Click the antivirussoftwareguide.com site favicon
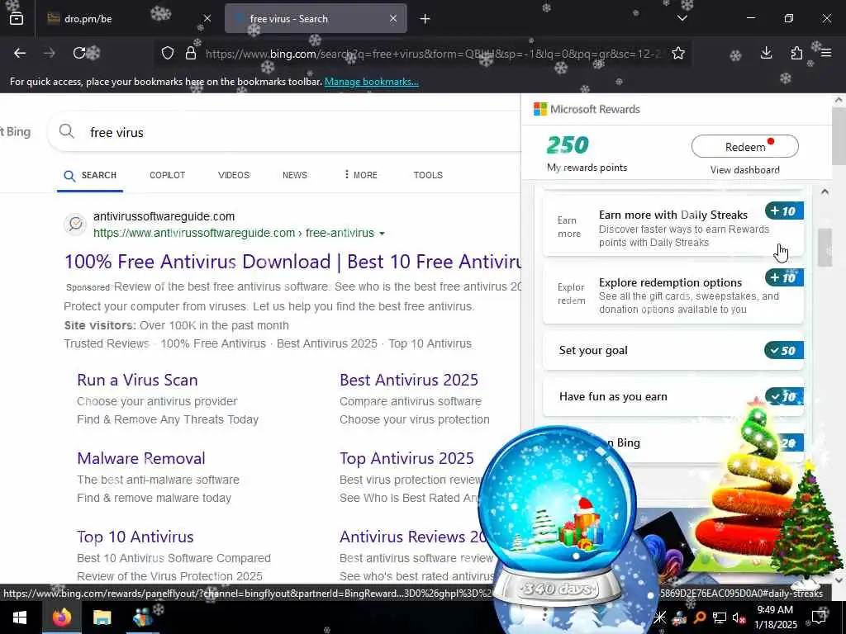The image size is (846, 634). (x=75, y=224)
